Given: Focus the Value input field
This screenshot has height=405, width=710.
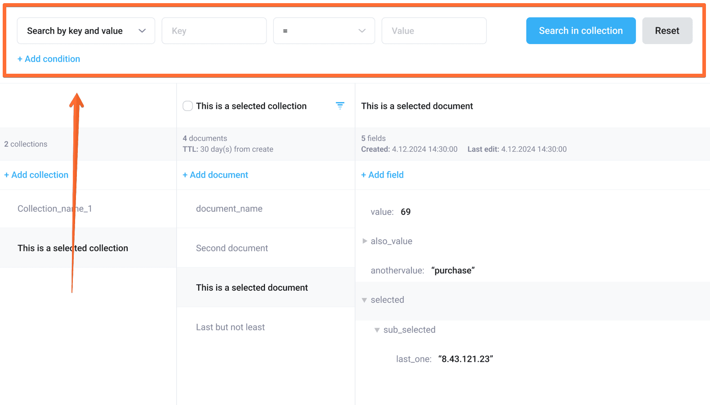Looking at the screenshot, I should (x=434, y=31).
